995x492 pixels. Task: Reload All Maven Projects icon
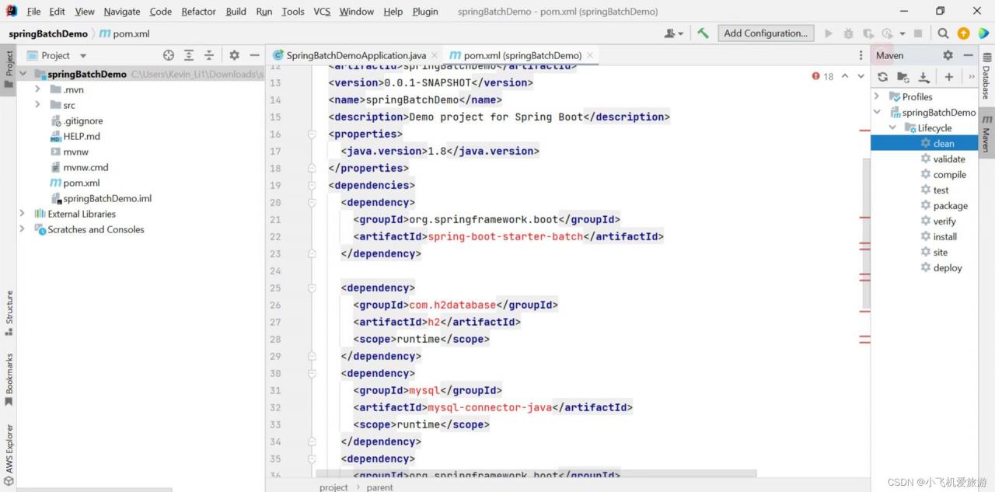(x=882, y=77)
